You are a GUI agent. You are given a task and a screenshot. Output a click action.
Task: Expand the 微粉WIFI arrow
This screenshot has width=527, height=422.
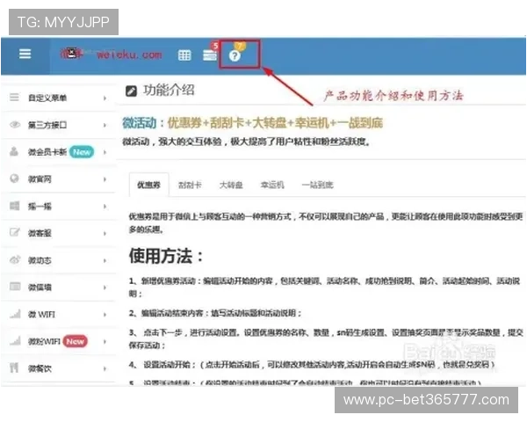tap(105, 342)
